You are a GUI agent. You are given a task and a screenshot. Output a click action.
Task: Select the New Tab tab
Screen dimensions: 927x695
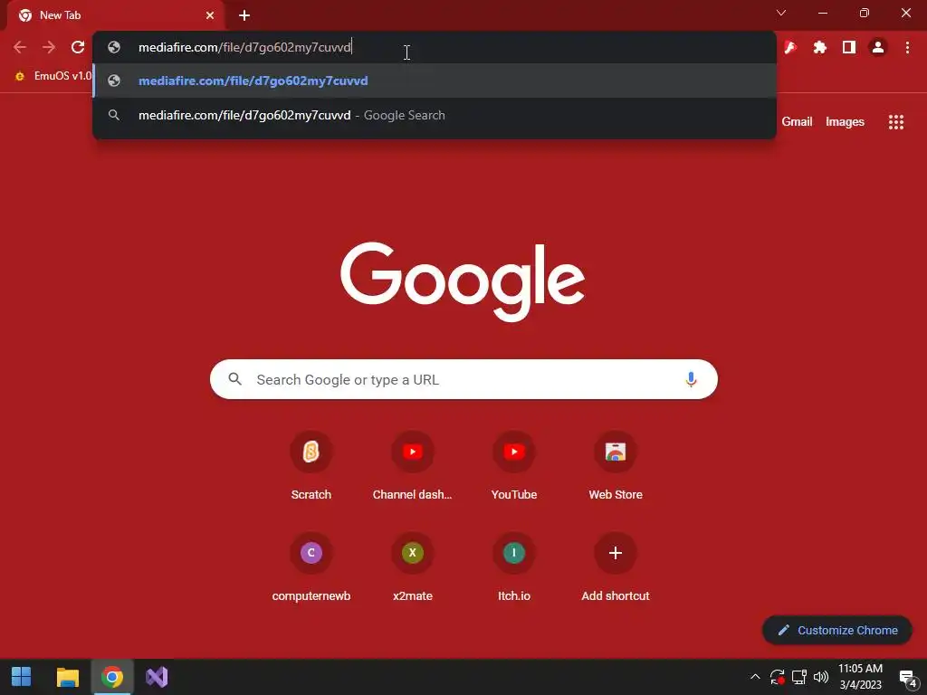(x=115, y=16)
